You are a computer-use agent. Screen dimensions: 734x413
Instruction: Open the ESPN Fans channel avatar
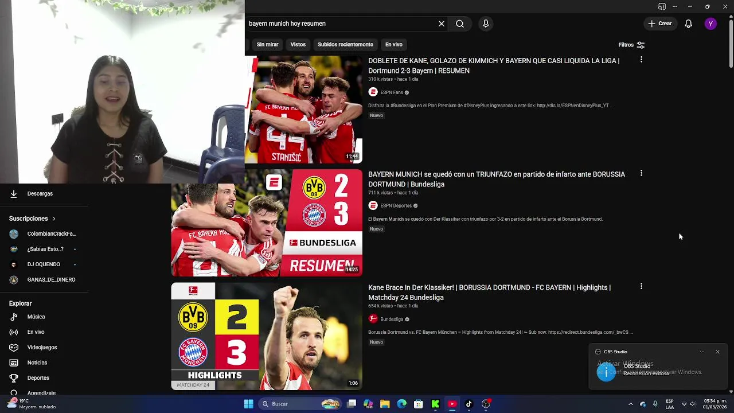coord(373,92)
